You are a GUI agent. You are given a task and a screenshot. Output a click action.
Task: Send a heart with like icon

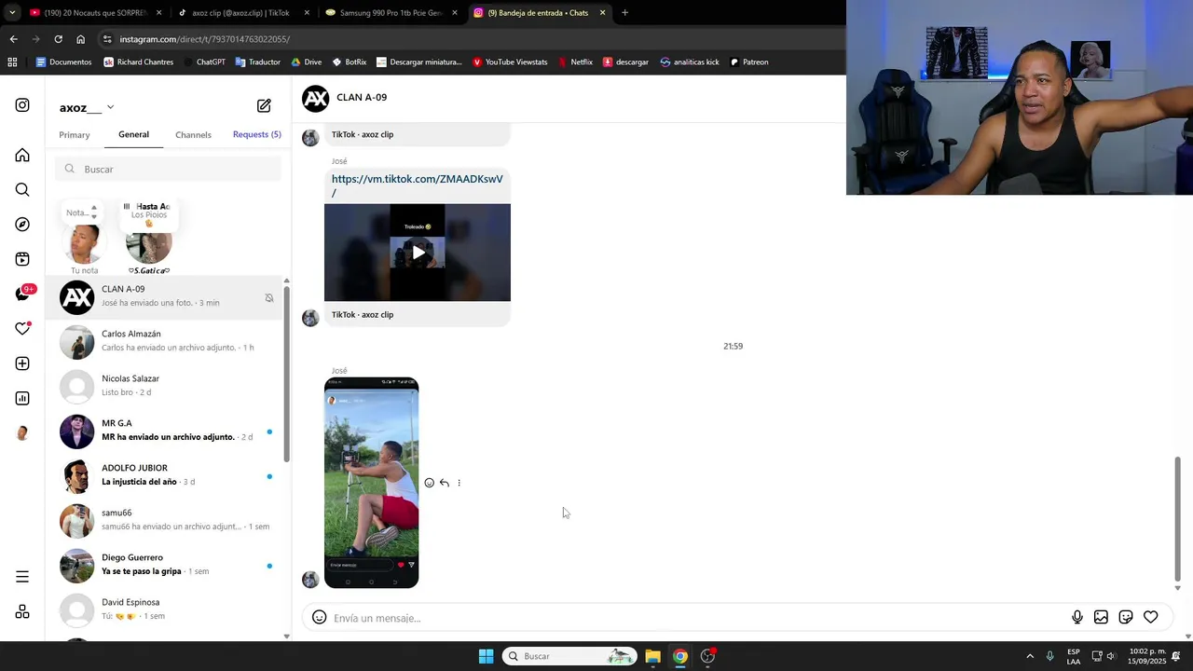(1151, 617)
